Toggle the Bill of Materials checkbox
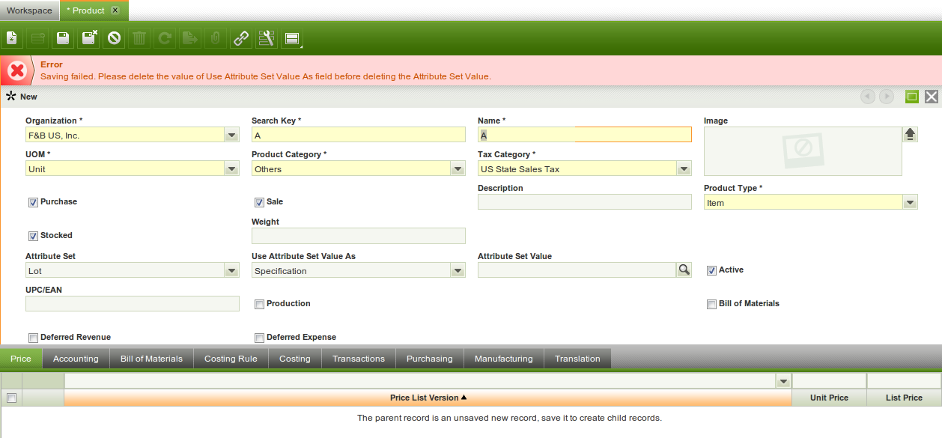 pyautogui.click(x=711, y=304)
